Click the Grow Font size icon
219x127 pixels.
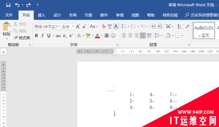point(78,27)
